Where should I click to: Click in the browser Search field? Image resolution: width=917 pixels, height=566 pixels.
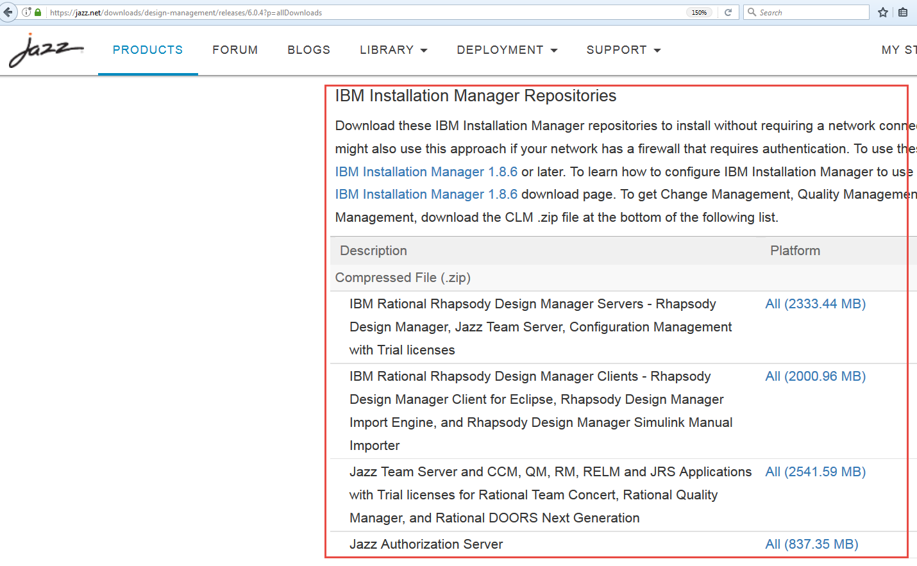pos(811,12)
